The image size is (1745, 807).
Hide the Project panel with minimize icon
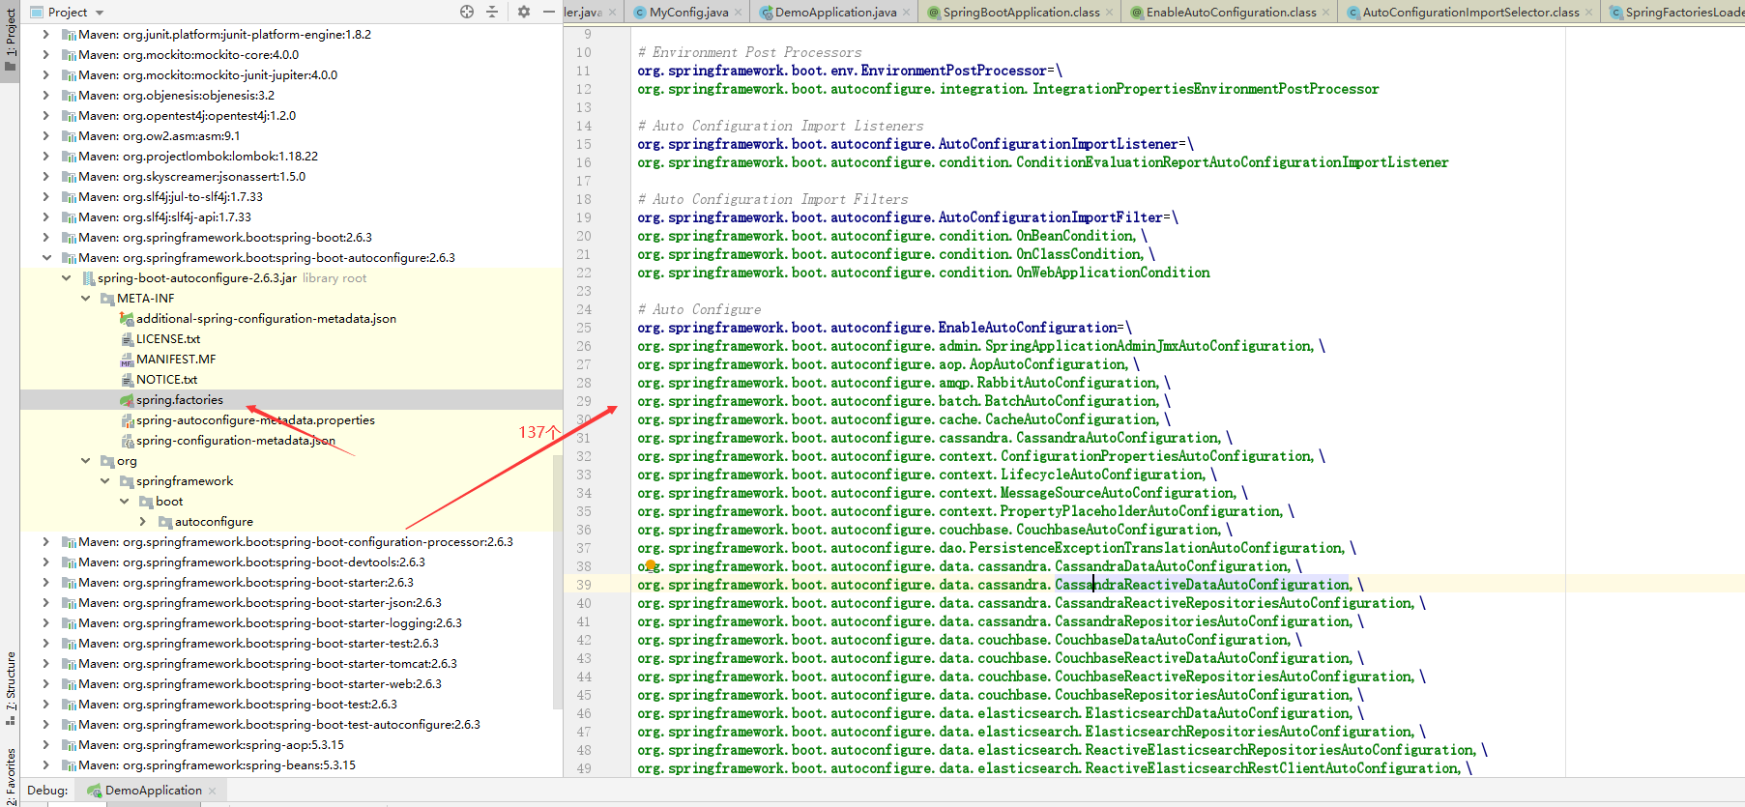coord(548,12)
